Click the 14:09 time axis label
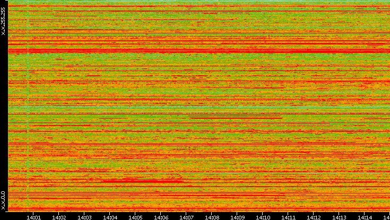This screenshot has height=220, width=390. coord(237,217)
